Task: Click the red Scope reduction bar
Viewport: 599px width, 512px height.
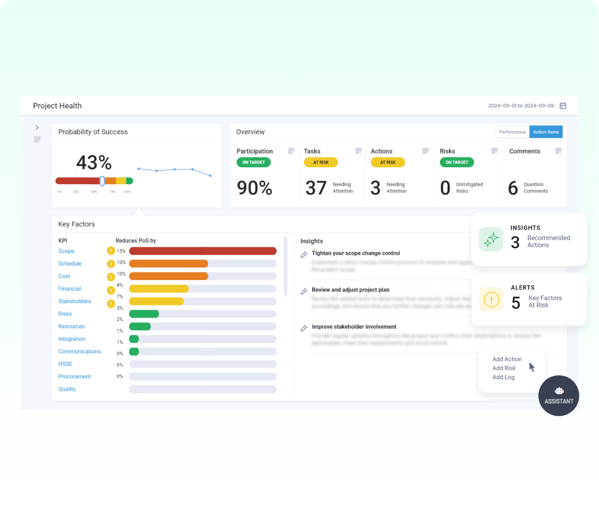Action: 203,251
